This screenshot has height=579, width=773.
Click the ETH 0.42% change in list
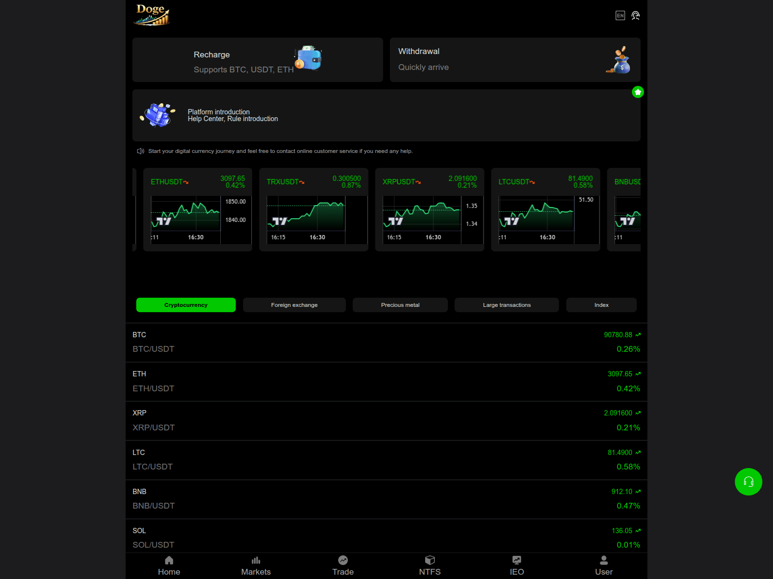(x=628, y=388)
